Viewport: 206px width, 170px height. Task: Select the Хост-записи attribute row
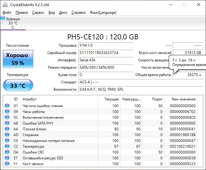(100, 164)
